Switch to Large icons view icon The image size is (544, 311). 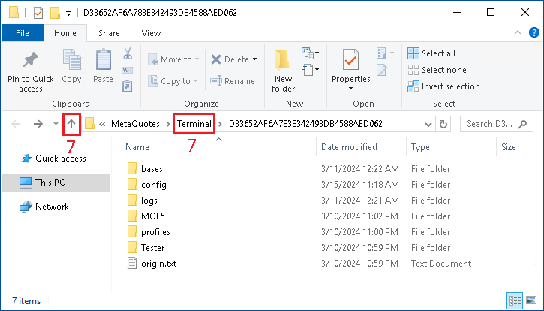531,300
